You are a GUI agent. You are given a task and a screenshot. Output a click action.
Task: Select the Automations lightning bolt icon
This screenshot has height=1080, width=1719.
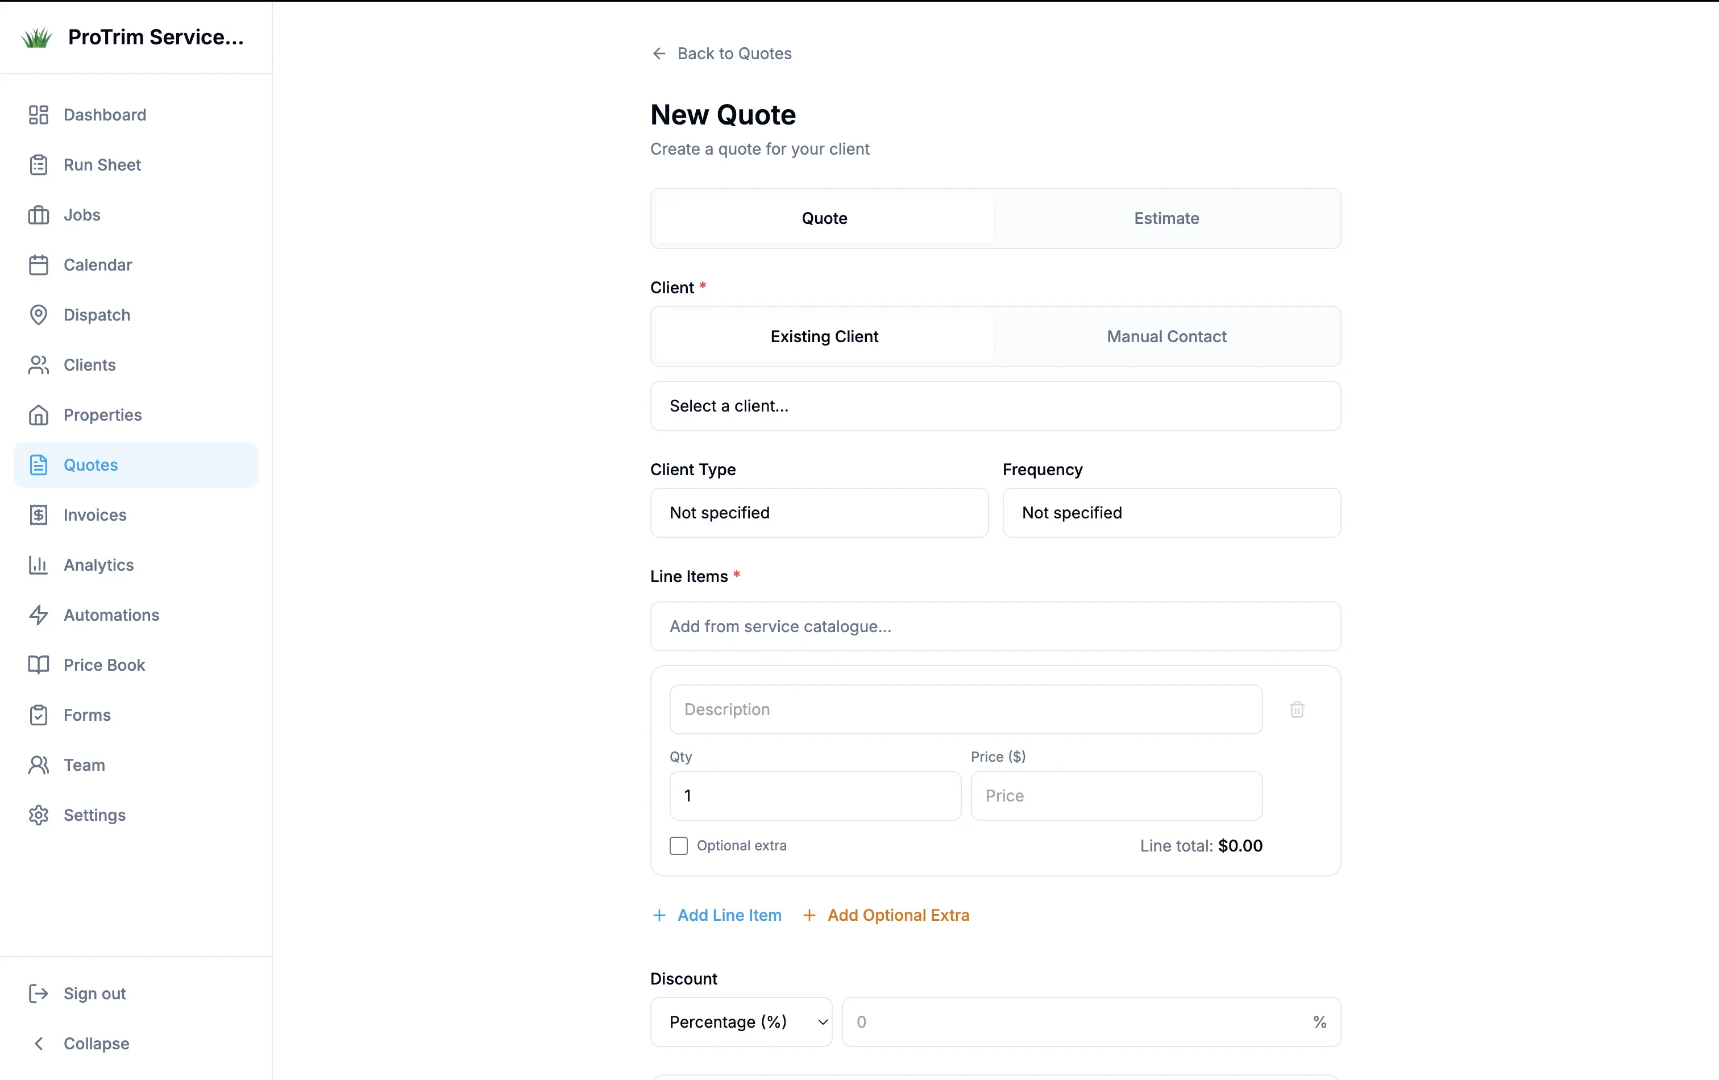pos(39,614)
